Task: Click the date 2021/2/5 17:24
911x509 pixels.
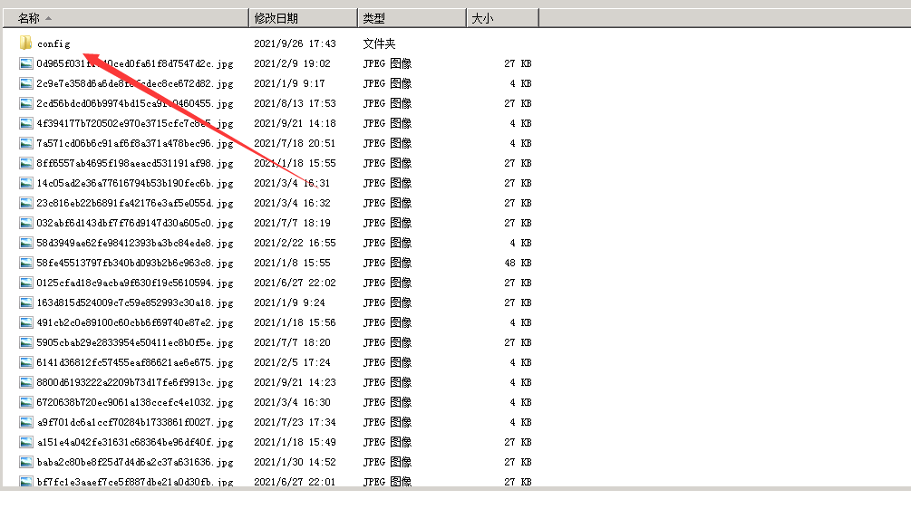Action: 292,362
